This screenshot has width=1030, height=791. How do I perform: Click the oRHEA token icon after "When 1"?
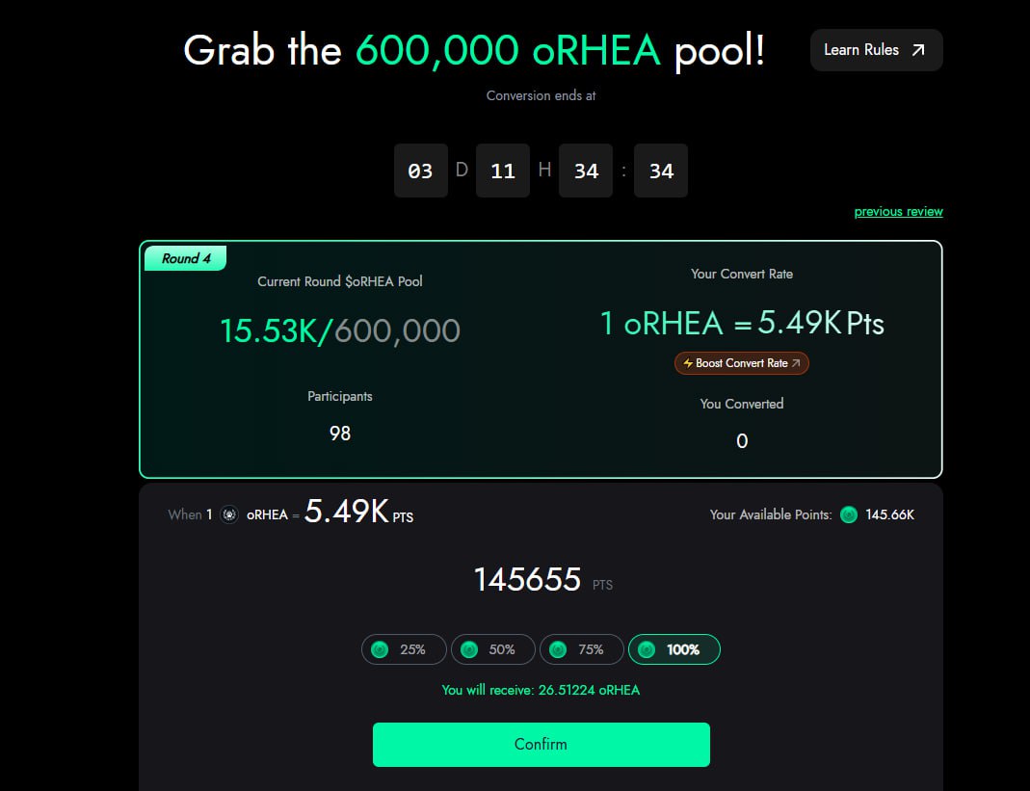pyautogui.click(x=229, y=514)
